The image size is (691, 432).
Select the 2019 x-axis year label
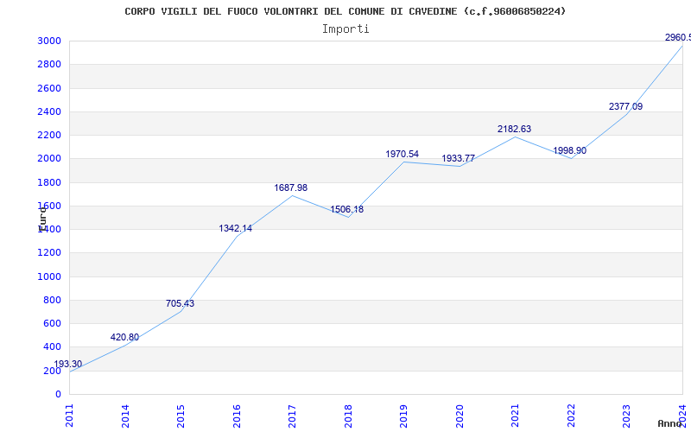pyautogui.click(x=403, y=416)
